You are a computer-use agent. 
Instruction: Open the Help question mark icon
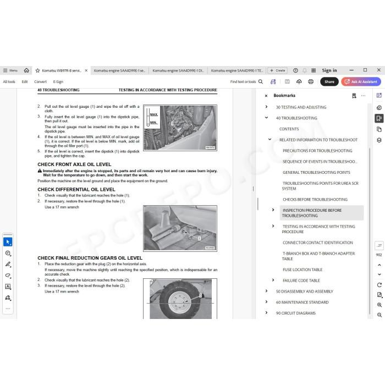[296, 70]
